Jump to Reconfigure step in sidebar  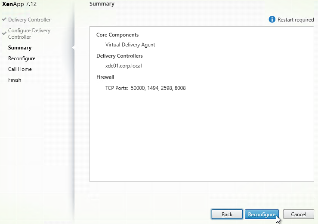click(x=22, y=58)
